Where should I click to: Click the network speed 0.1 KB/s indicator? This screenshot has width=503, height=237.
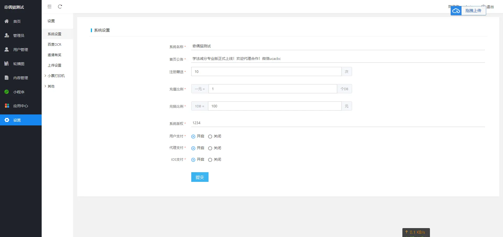click(416, 232)
